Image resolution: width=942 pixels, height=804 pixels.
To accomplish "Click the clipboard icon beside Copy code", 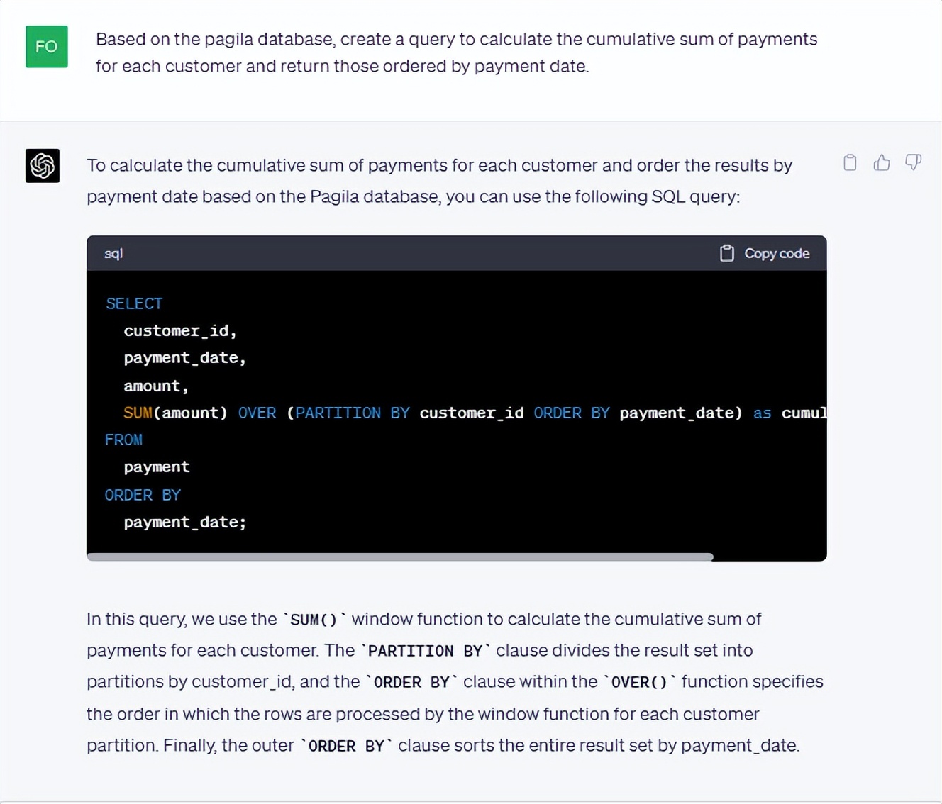I will pyautogui.click(x=726, y=253).
